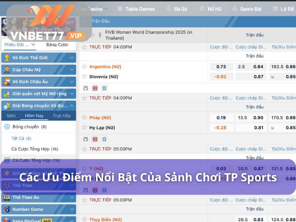Expand Number Game with its chevron
The width and height of the screenshot is (296, 222).
click(72, 209)
